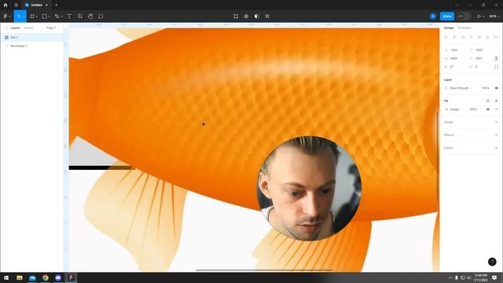Viewport: 503px width, 283px height.
Task: Select the Hand tool
Action: [x=90, y=16]
